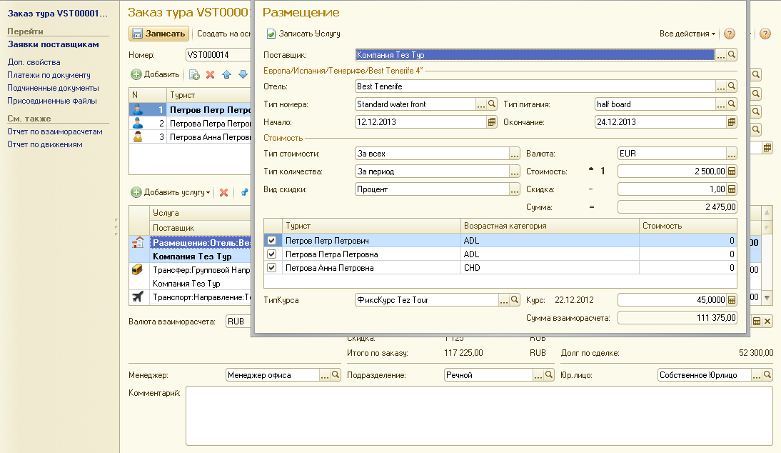Open selection list for Менеджер field

tap(325, 374)
